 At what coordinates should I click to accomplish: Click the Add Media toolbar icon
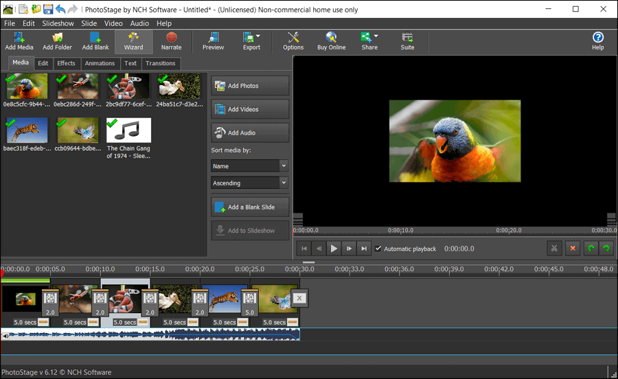coord(19,41)
